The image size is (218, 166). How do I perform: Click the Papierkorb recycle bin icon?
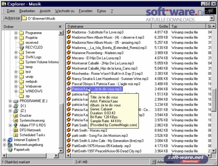click(x=10, y=149)
